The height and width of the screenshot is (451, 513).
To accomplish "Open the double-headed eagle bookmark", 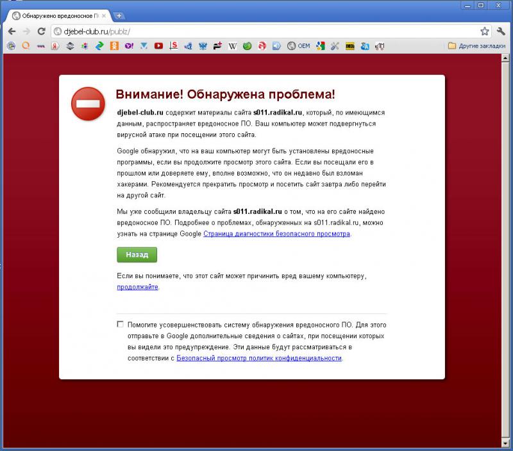I will (203, 46).
